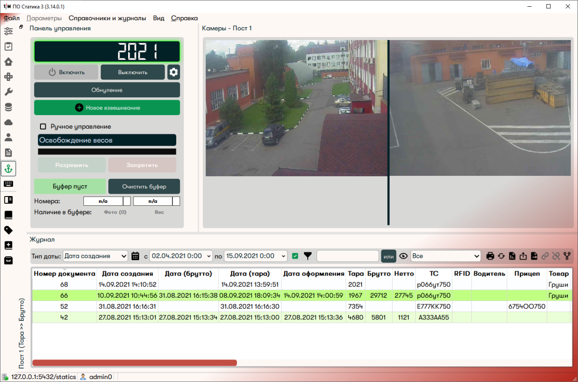Open the Тип даты dropdown
Viewport: 578px width, 382px height.
coord(95,256)
